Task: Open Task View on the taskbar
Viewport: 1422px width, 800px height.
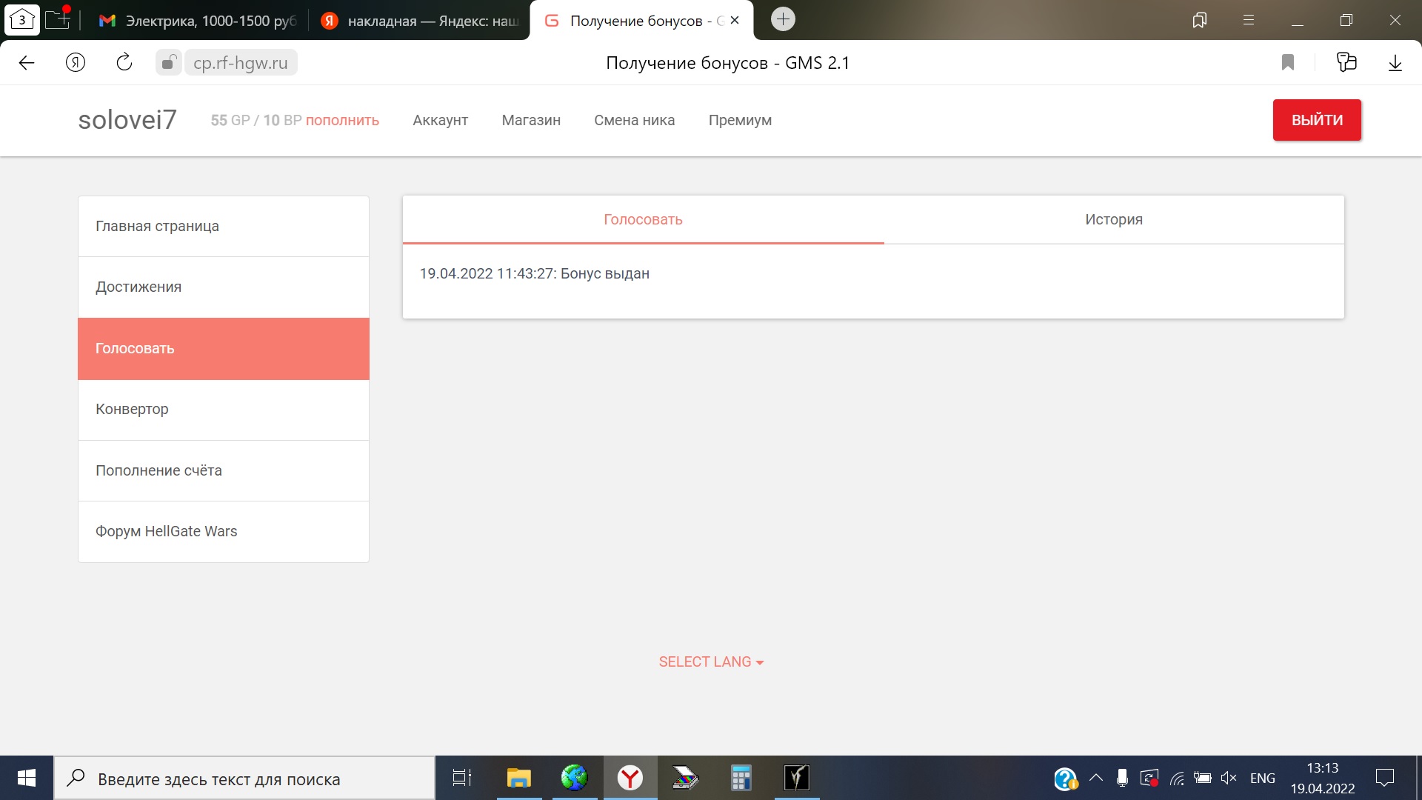Action: point(462,778)
